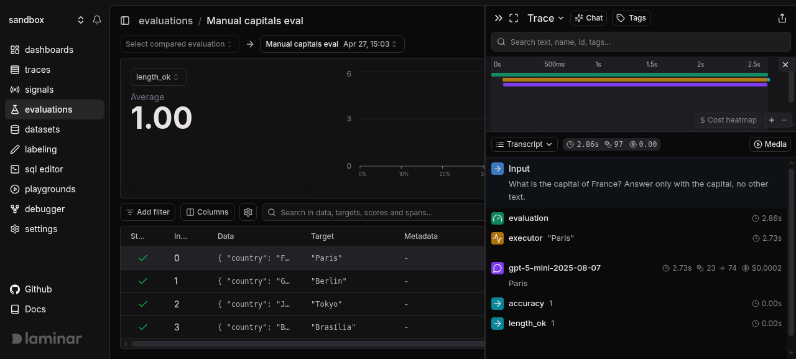
Task: Click teal accuracy arrow icon
Action: [497, 304]
